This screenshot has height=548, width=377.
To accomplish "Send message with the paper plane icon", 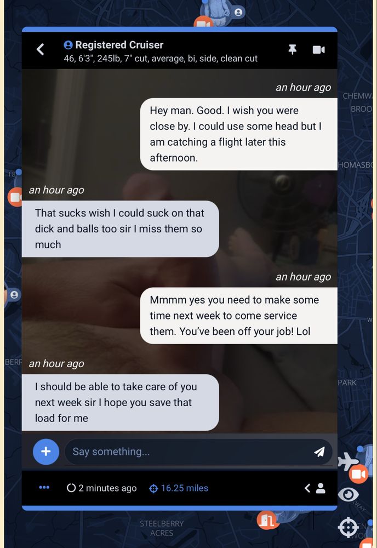I will coord(319,452).
